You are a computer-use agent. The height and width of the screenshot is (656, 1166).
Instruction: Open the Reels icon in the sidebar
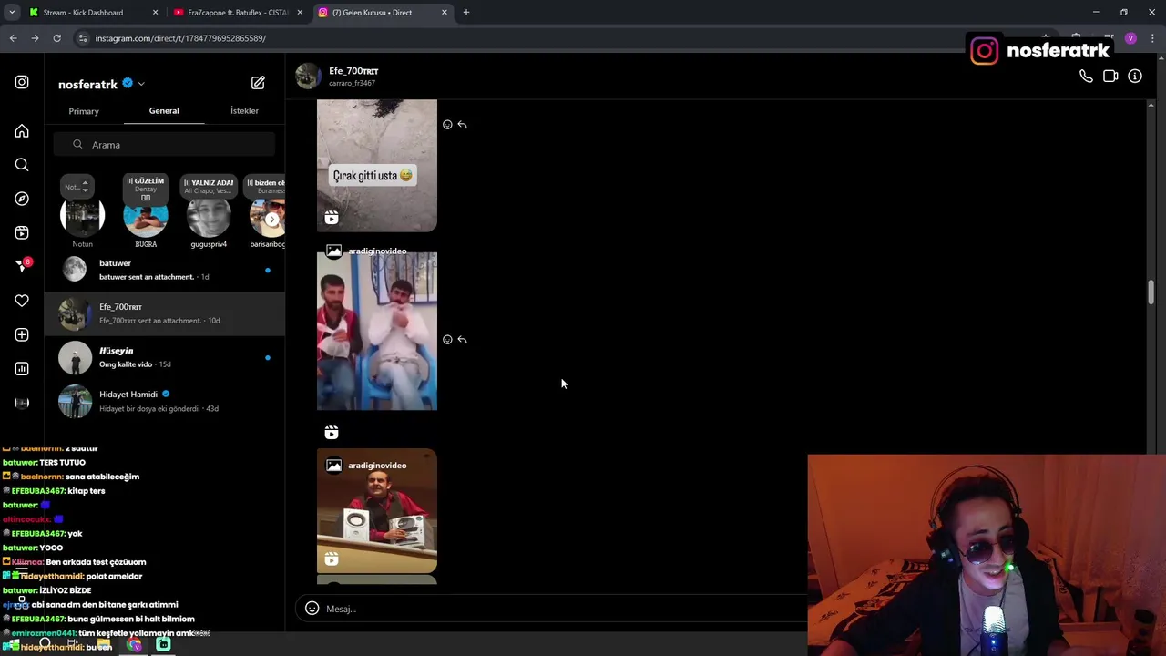[22, 232]
